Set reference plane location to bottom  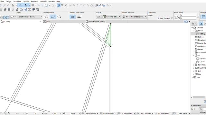coord(79,17)
